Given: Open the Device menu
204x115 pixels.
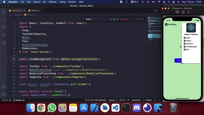Looking at the screenshot, I should pos(37,2).
